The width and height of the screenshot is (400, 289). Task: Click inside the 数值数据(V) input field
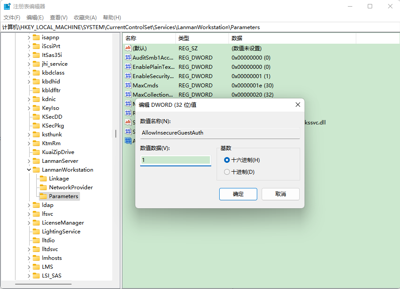click(175, 160)
